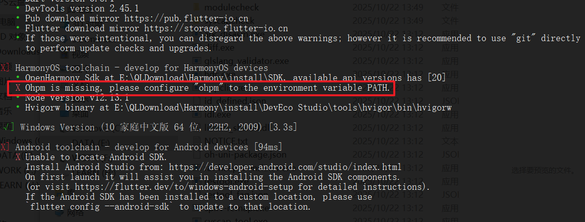This screenshot has width=585, height=222.
Task: Click the 'Ohpm is missing' error text
Action: 207,88
